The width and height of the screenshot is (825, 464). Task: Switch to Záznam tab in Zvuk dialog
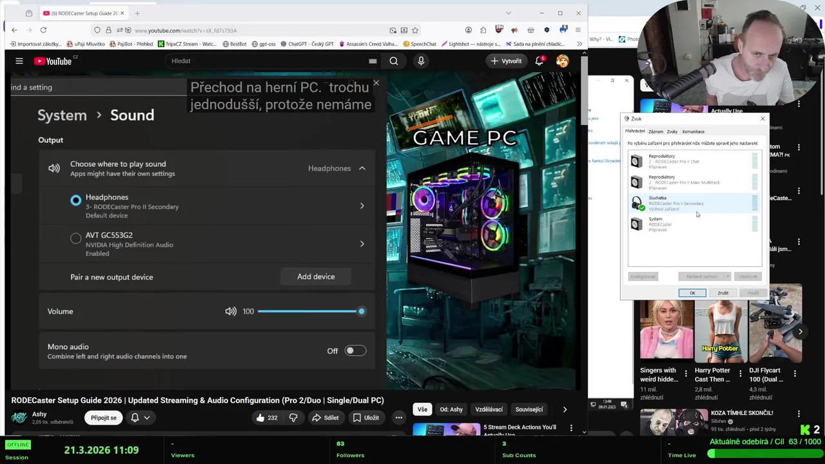pyautogui.click(x=655, y=131)
